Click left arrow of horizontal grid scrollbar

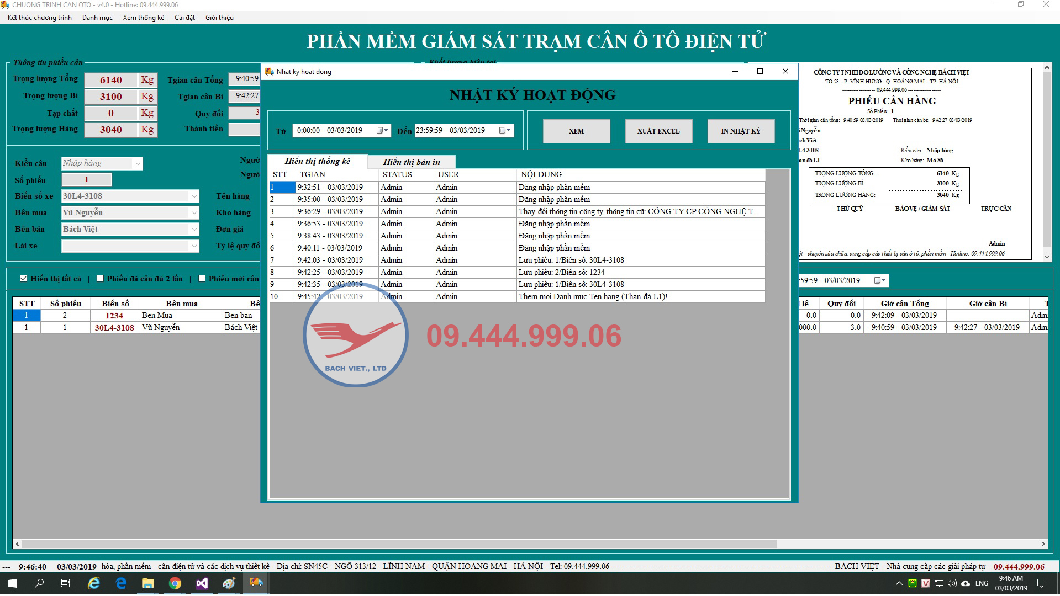(18, 544)
